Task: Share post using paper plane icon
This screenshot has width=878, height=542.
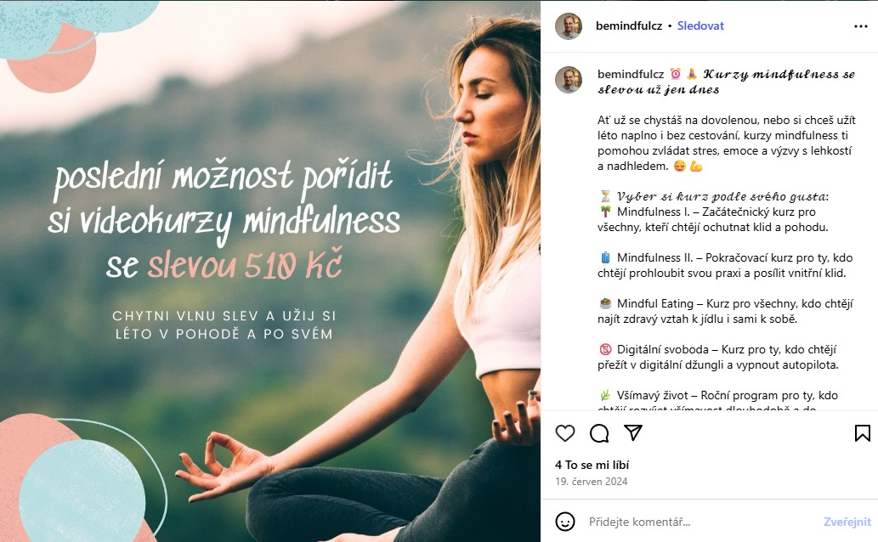Action: click(x=632, y=432)
